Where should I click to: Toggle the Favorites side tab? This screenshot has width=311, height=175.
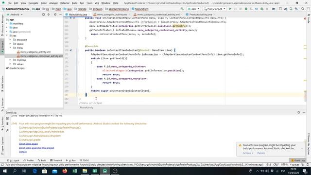click(2, 123)
